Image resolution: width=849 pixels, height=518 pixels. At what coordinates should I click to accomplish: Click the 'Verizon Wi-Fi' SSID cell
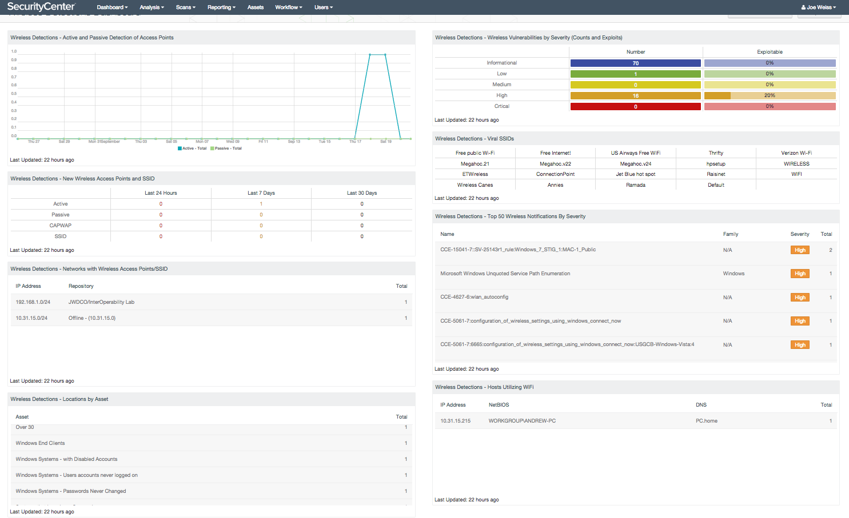point(796,153)
